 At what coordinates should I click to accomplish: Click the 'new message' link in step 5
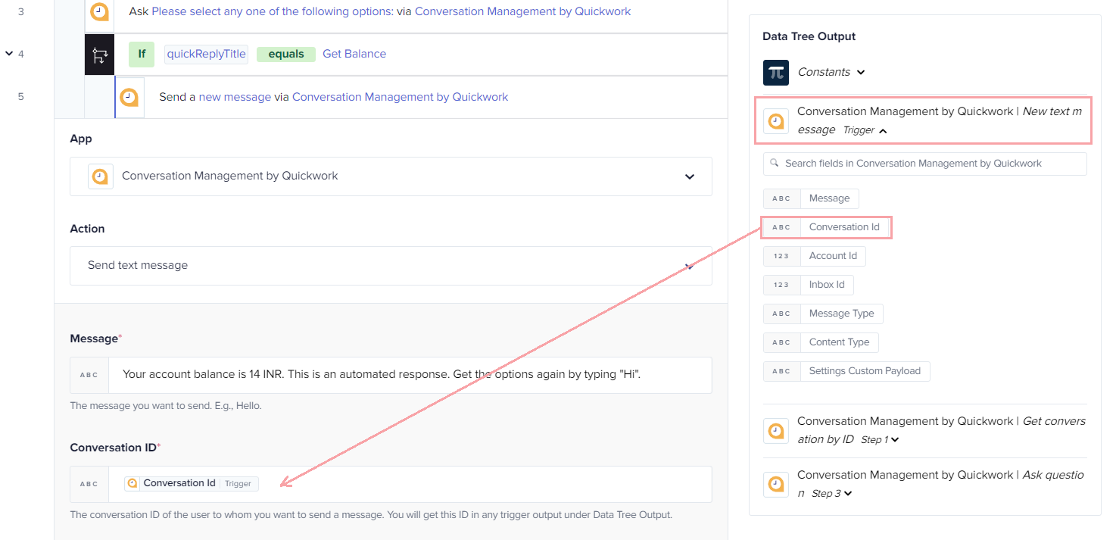235,97
